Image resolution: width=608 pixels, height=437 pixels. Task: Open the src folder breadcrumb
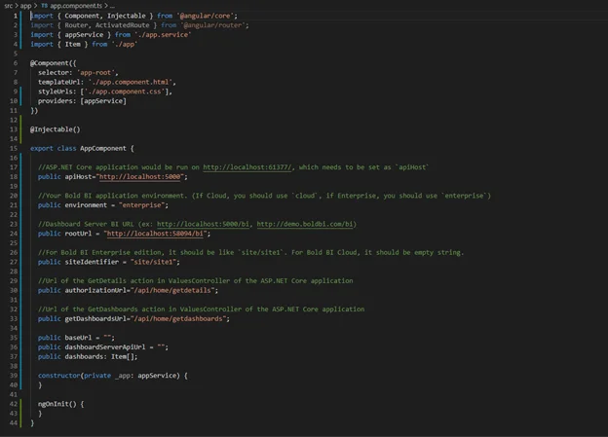pos(9,5)
